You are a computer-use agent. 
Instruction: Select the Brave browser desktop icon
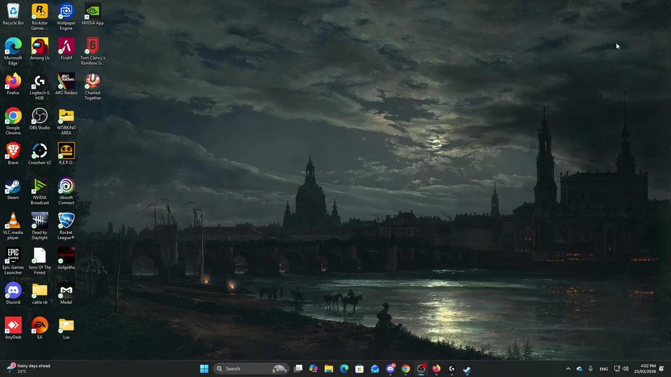(13, 154)
